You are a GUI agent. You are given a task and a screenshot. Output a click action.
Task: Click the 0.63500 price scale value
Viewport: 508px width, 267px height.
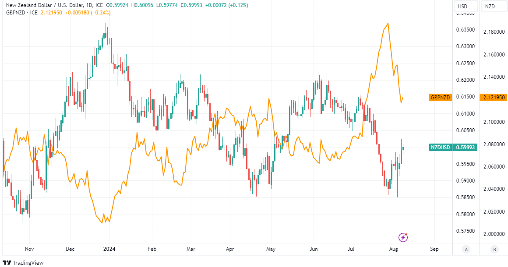(465, 30)
